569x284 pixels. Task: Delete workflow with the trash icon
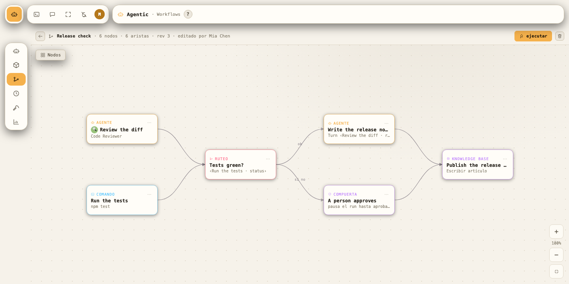point(560,36)
